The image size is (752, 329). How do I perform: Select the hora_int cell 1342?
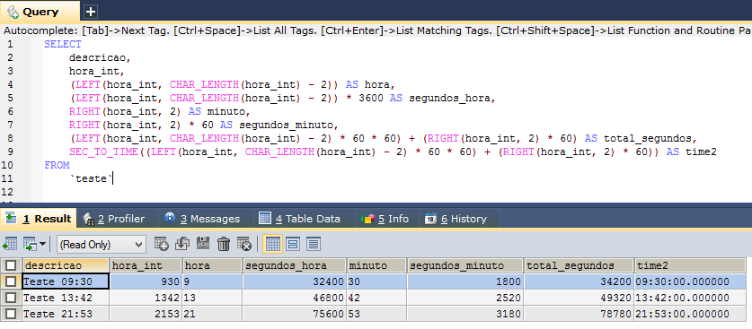(x=146, y=298)
